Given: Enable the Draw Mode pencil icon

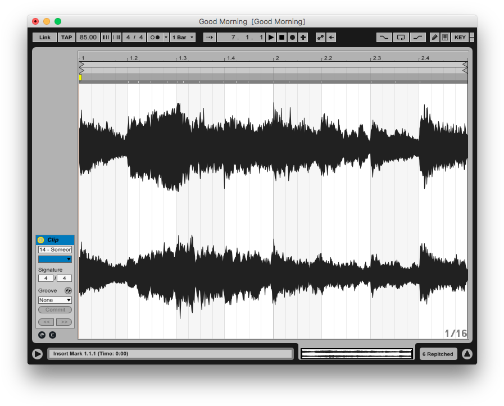Looking at the screenshot, I should 434,38.
